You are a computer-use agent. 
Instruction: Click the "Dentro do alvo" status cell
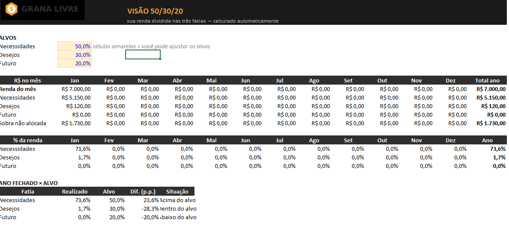tap(178, 208)
